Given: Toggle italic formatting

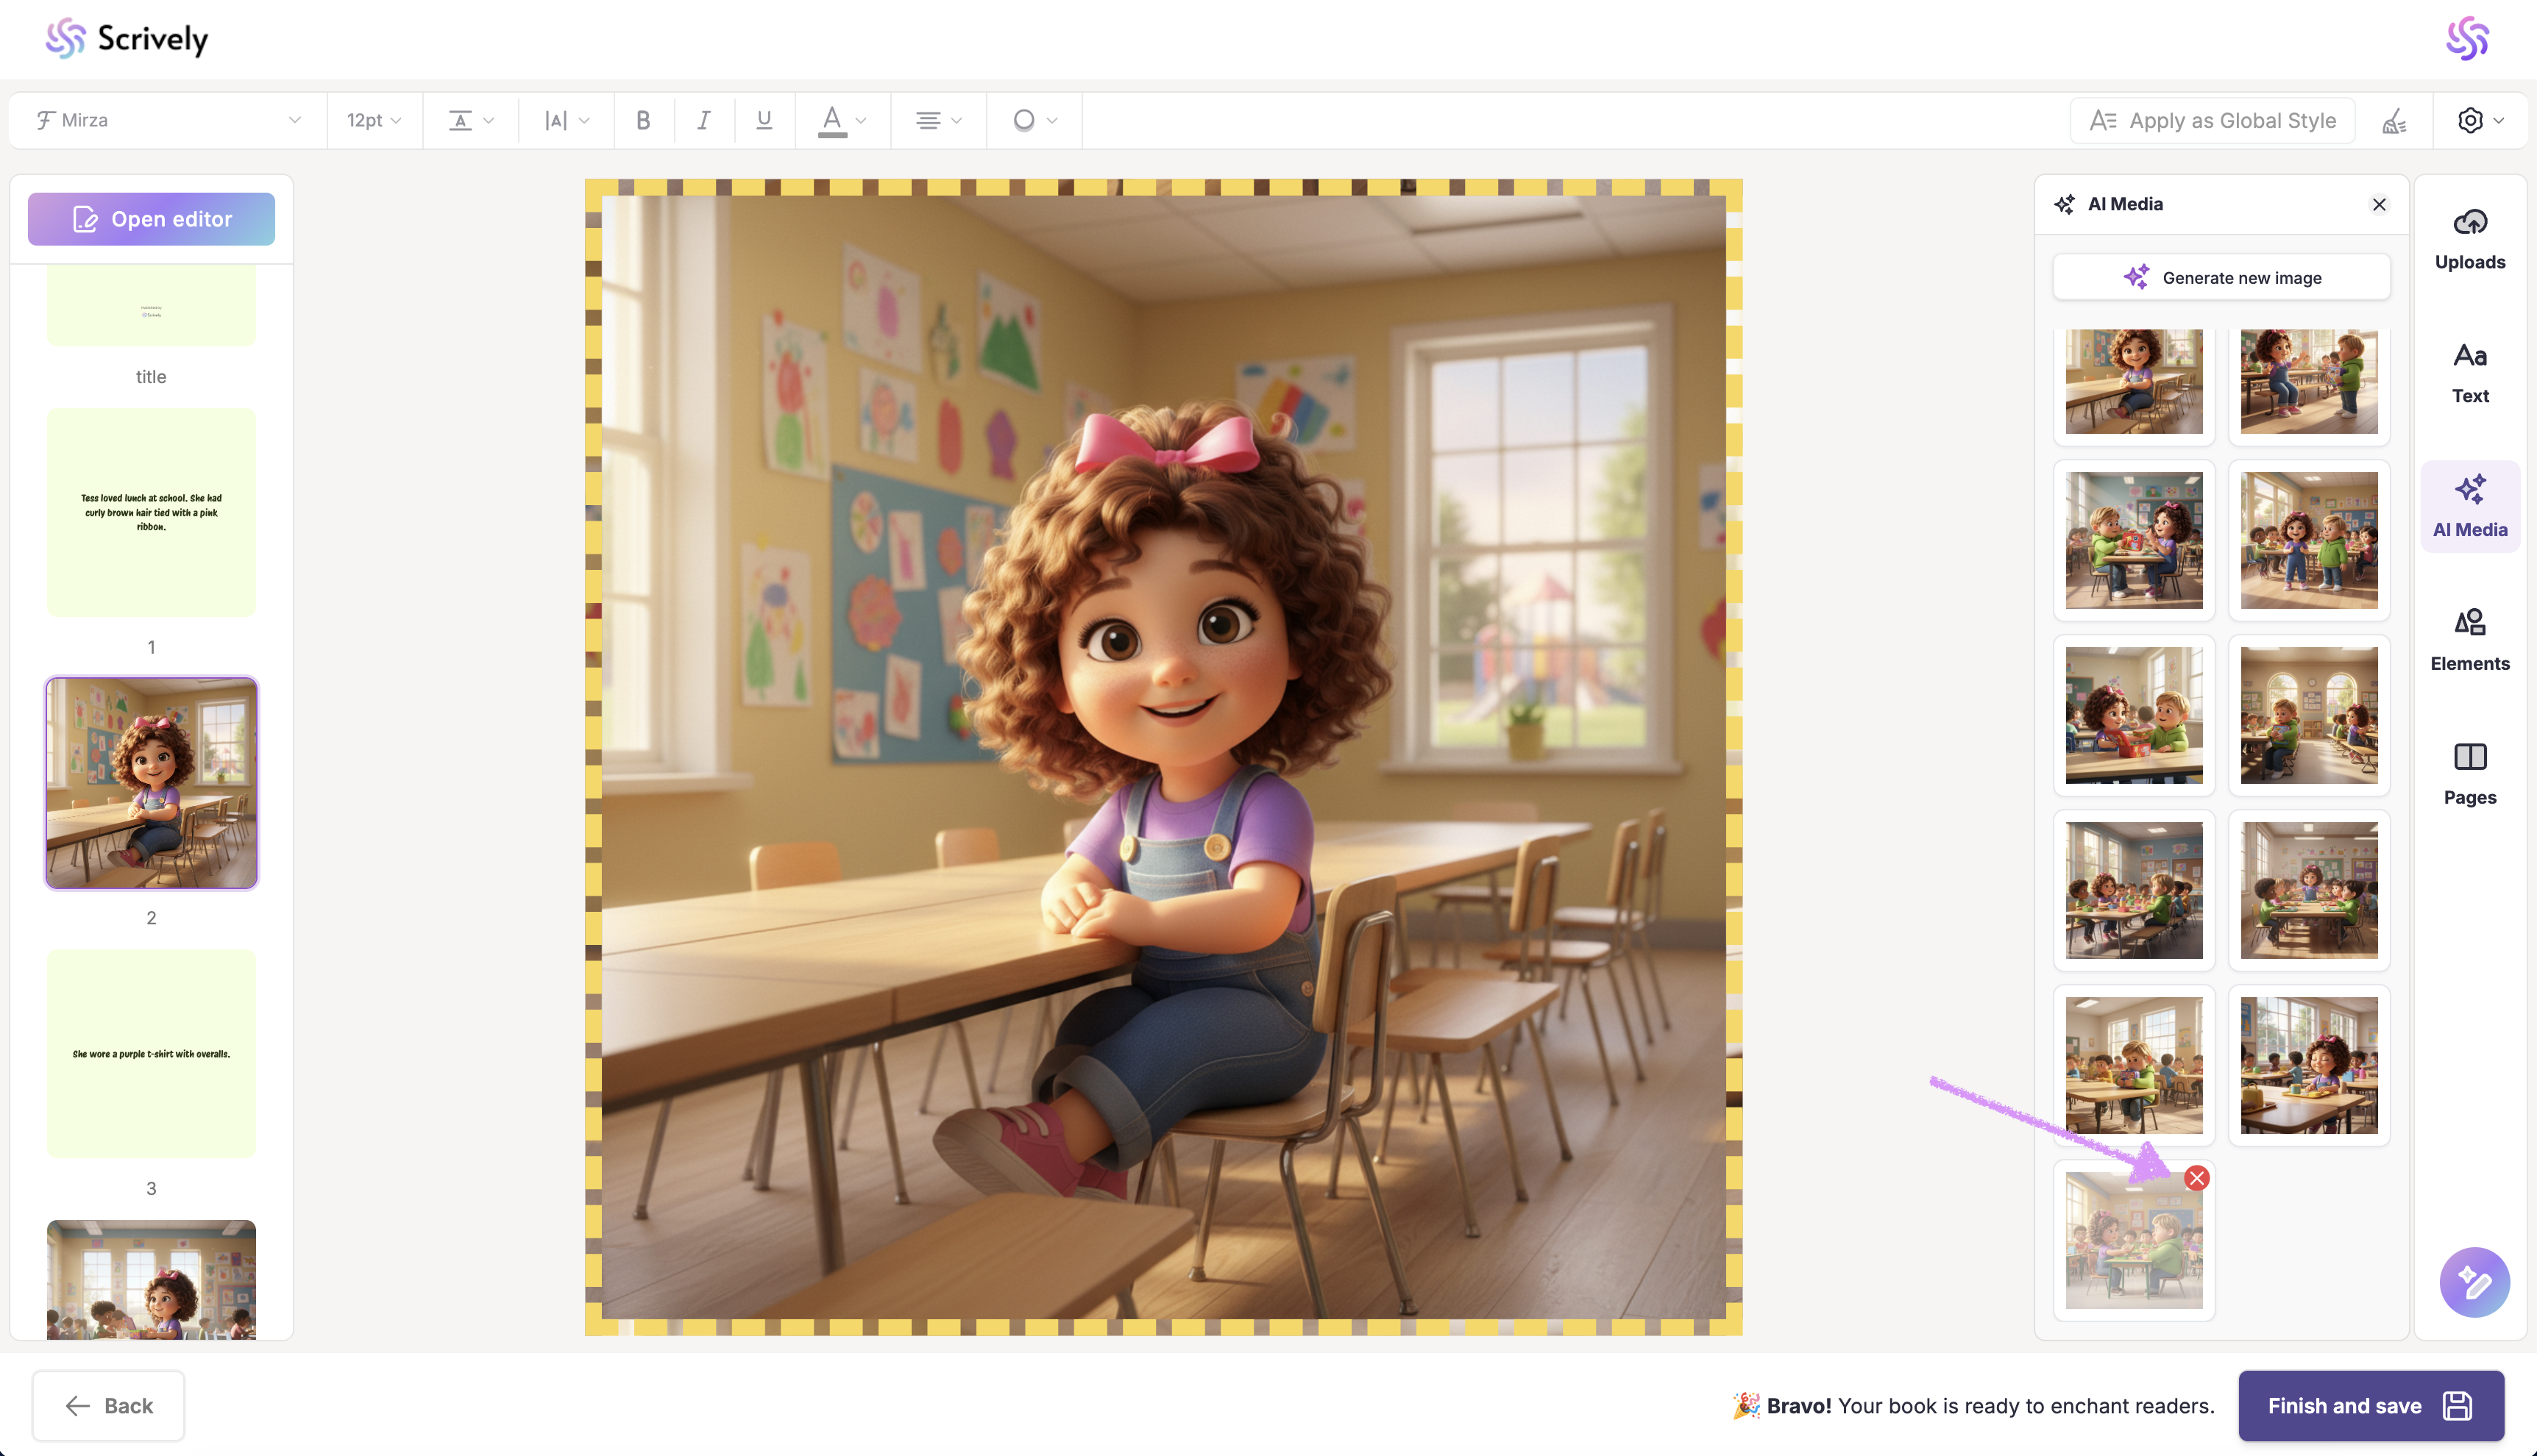Looking at the screenshot, I should 703,120.
